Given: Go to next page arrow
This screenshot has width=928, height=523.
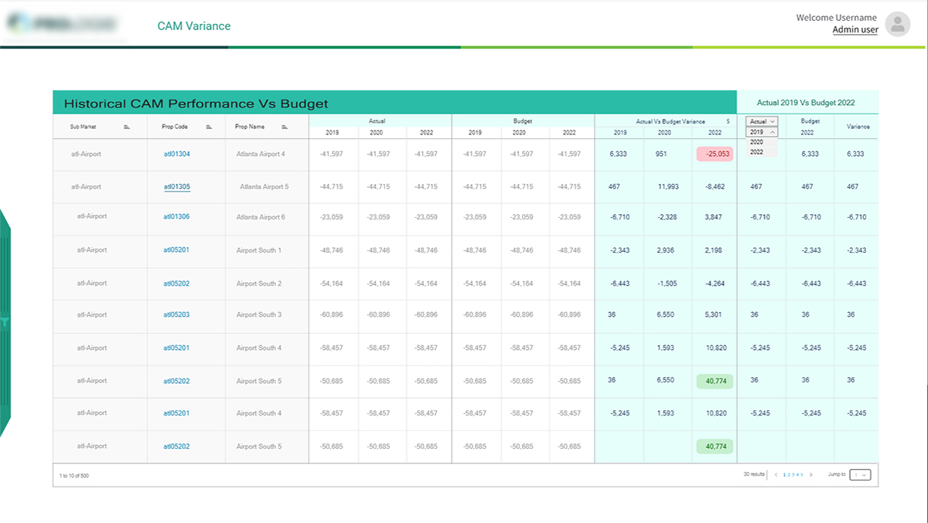Looking at the screenshot, I should click(810, 475).
